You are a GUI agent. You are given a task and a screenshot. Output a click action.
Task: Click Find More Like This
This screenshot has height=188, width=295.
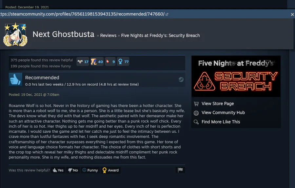click(217, 122)
